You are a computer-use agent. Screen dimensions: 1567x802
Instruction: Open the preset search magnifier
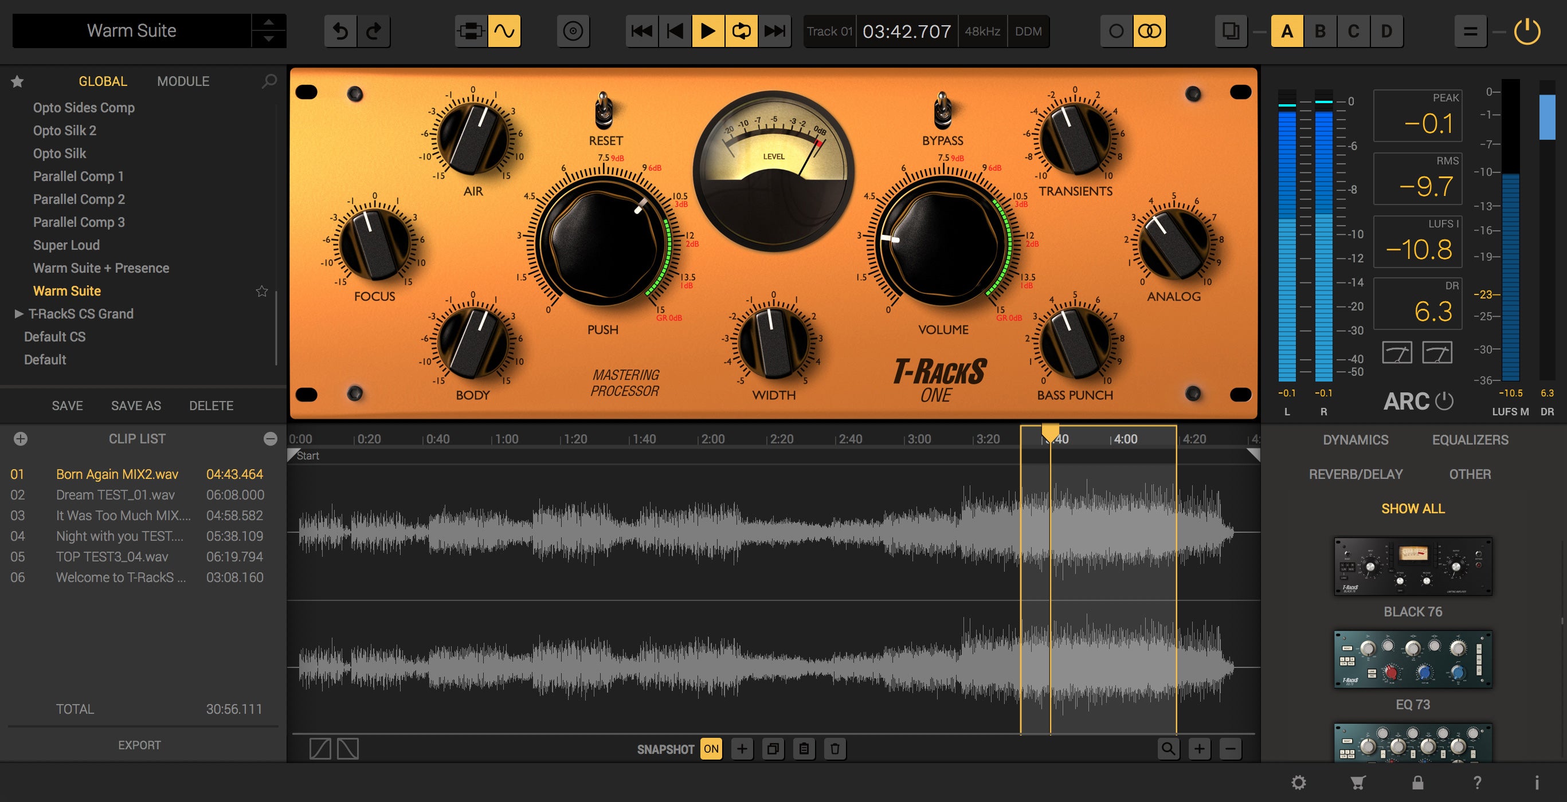[x=269, y=81]
